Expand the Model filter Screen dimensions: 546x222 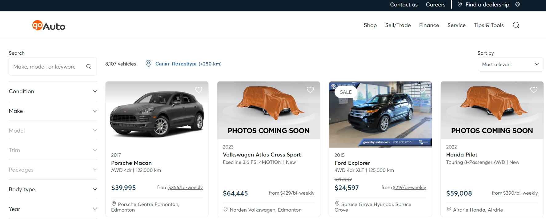click(53, 131)
